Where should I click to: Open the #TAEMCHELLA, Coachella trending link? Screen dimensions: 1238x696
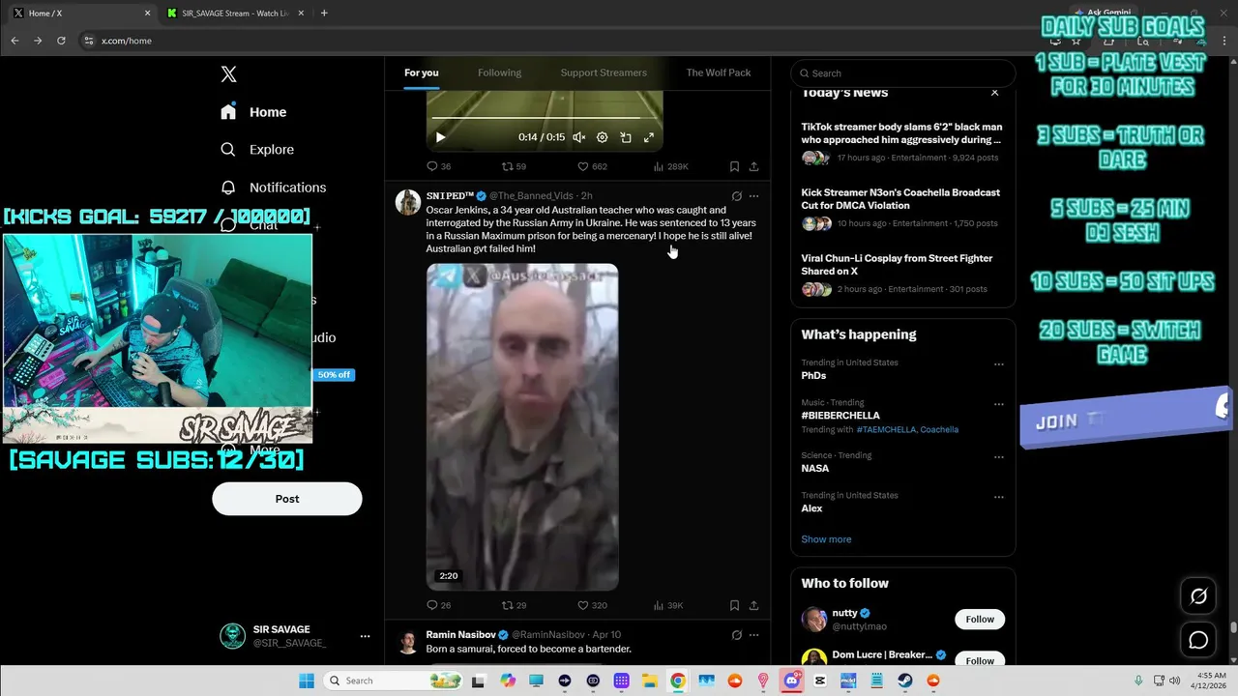tap(907, 429)
